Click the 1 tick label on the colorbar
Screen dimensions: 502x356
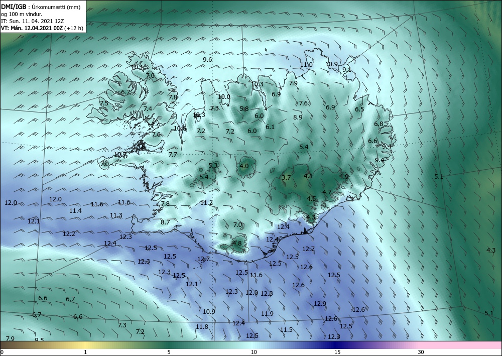85,352
